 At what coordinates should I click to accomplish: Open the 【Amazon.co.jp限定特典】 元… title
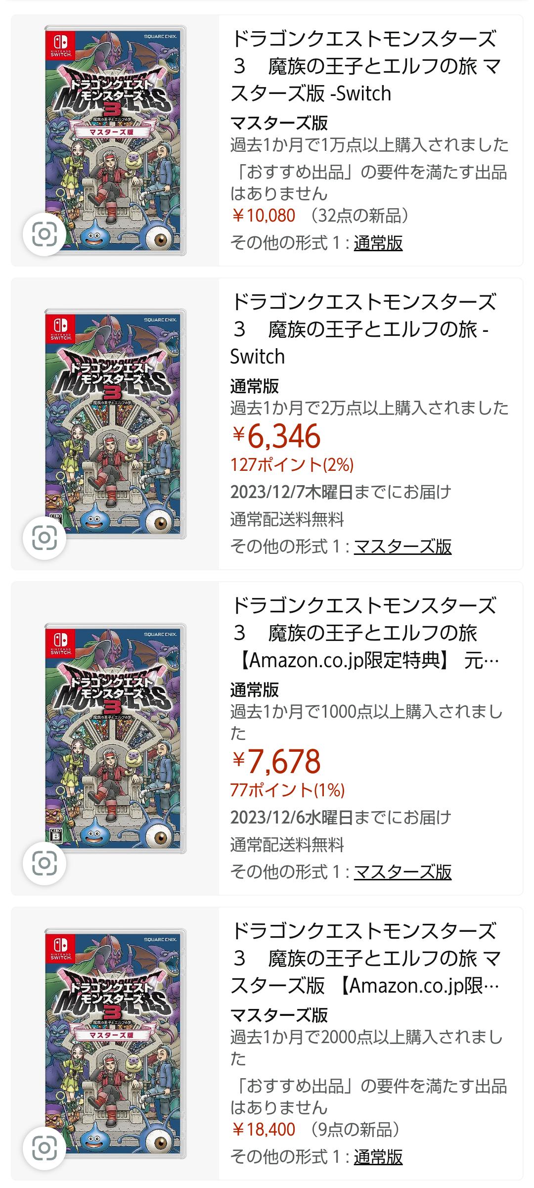tap(365, 633)
